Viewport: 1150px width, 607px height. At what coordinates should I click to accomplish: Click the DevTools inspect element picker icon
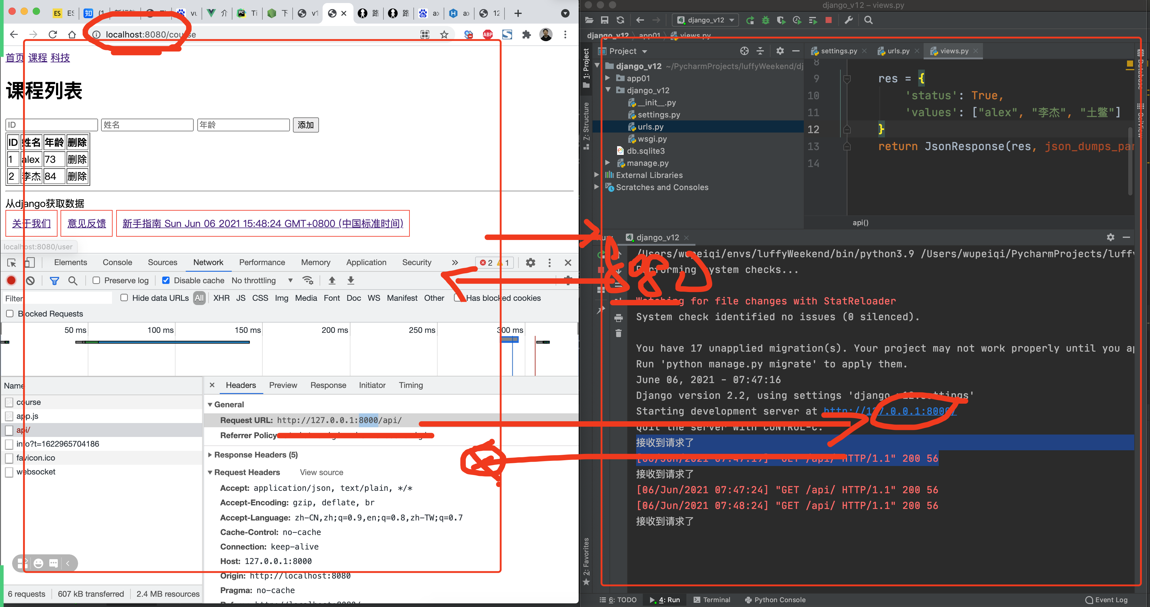pos(12,263)
